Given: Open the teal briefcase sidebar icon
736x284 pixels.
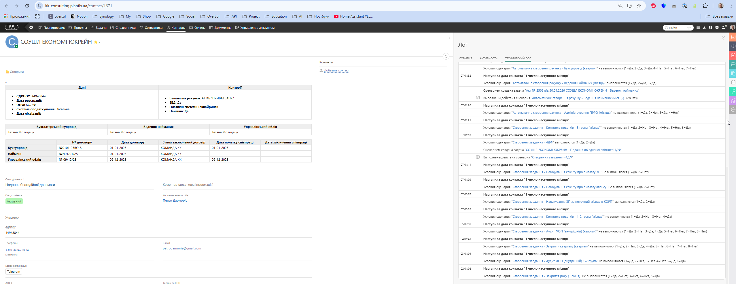Looking at the screenshot, I should (x=733, y=64).
